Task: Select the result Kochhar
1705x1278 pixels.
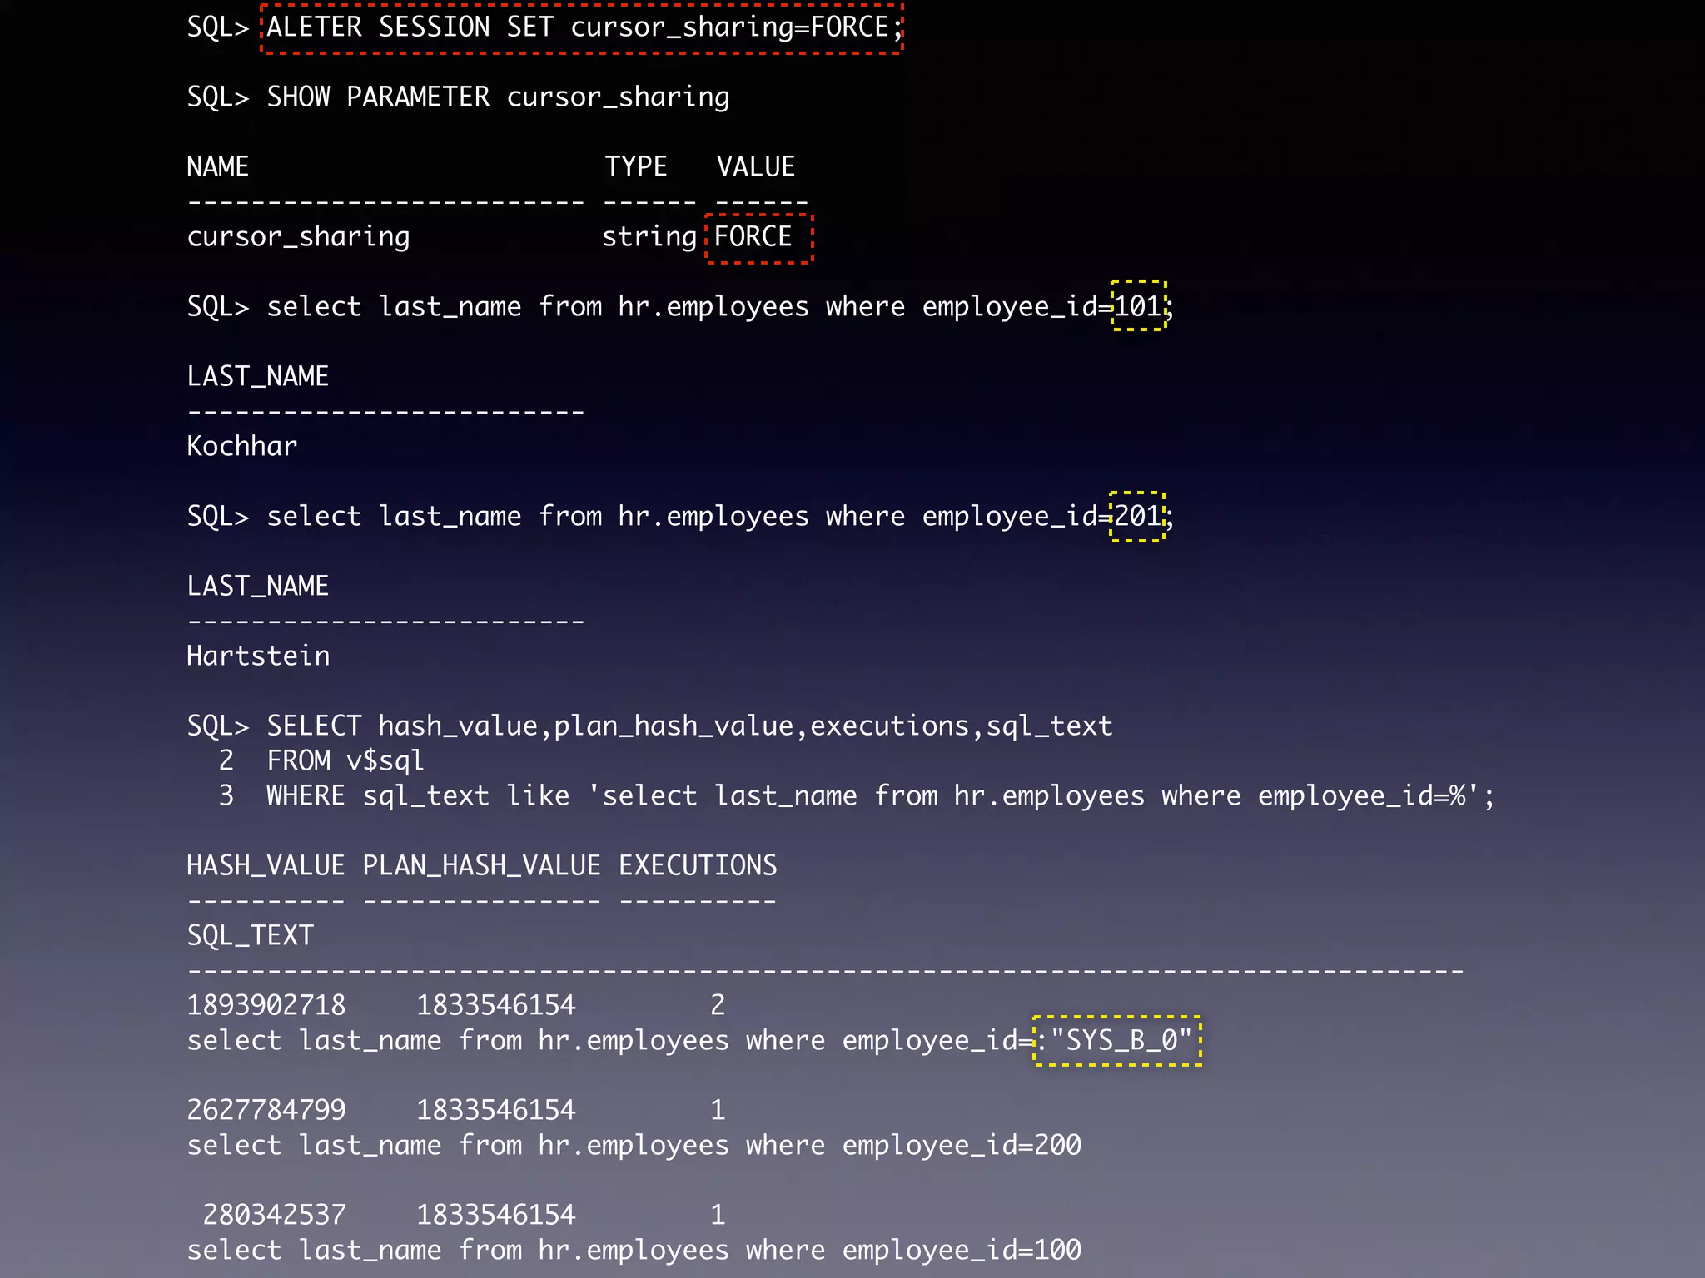Action: click(x=242, y=446)
